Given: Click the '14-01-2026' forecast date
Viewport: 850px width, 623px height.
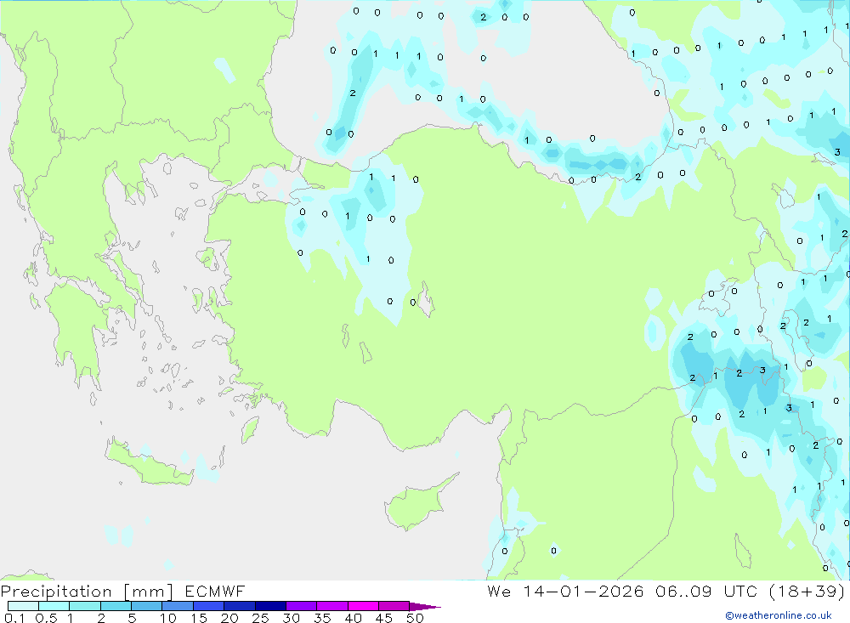Looking at the screenshot, I should click(x=583, y=591).
